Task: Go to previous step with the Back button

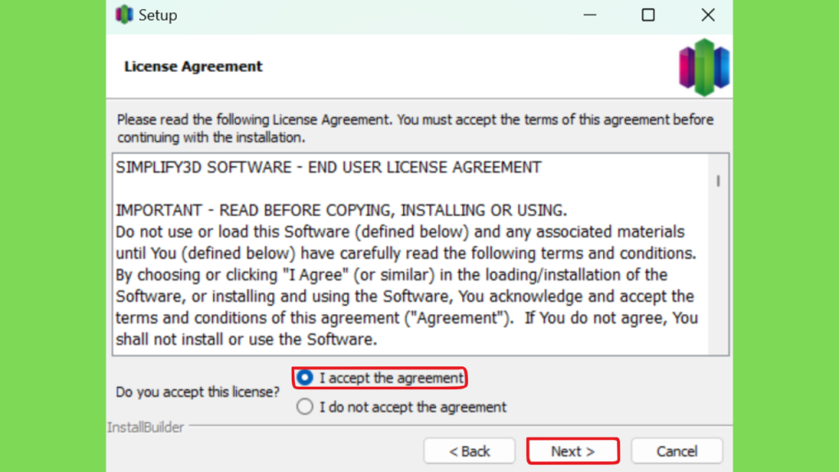Action: coord(469,452)
